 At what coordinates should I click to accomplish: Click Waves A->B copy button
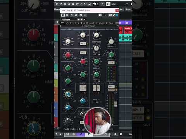point(93,23)
